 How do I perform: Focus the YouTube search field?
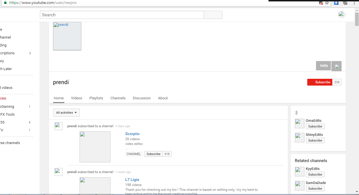122,15
